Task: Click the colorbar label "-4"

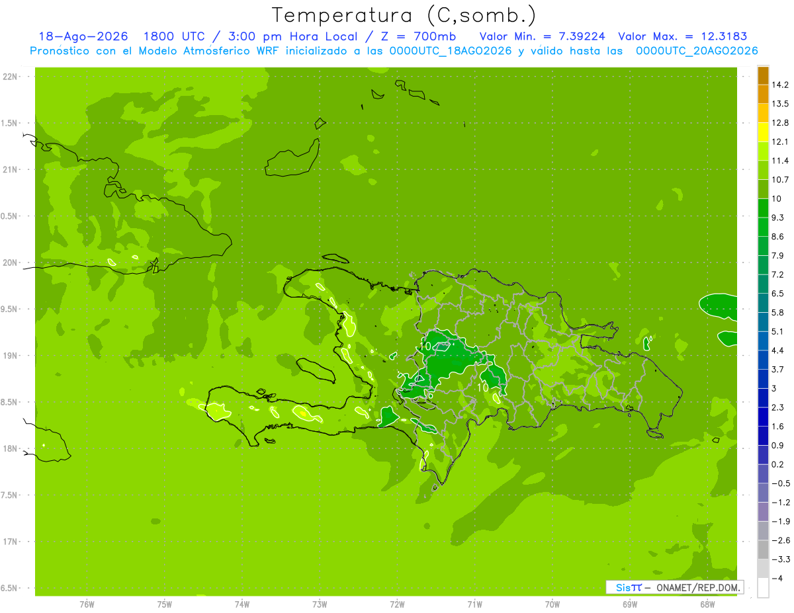Action: 776,578
